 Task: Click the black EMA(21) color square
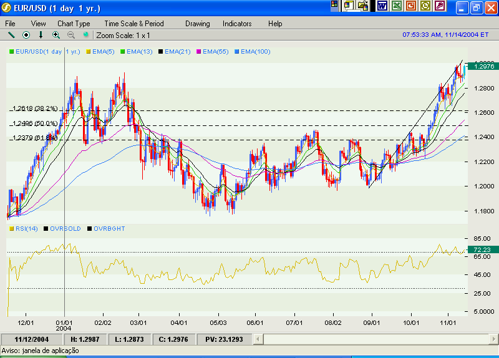pos(161,52)
